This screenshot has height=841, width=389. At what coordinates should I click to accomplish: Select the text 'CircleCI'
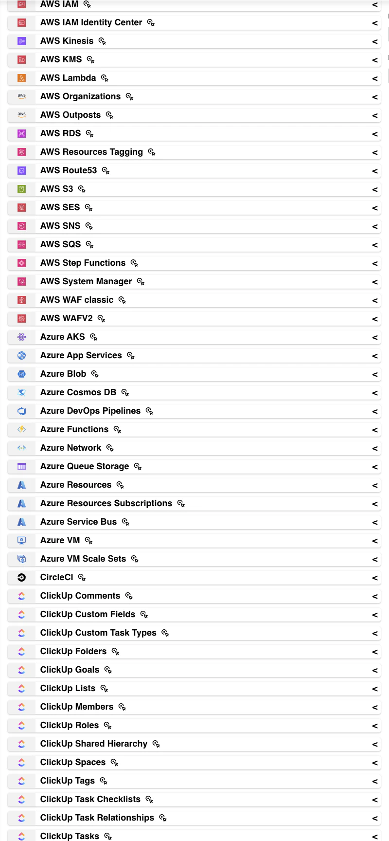(56, 577)
